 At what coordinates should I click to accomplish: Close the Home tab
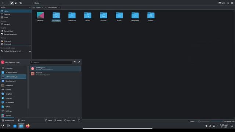[x=43, y=8]
